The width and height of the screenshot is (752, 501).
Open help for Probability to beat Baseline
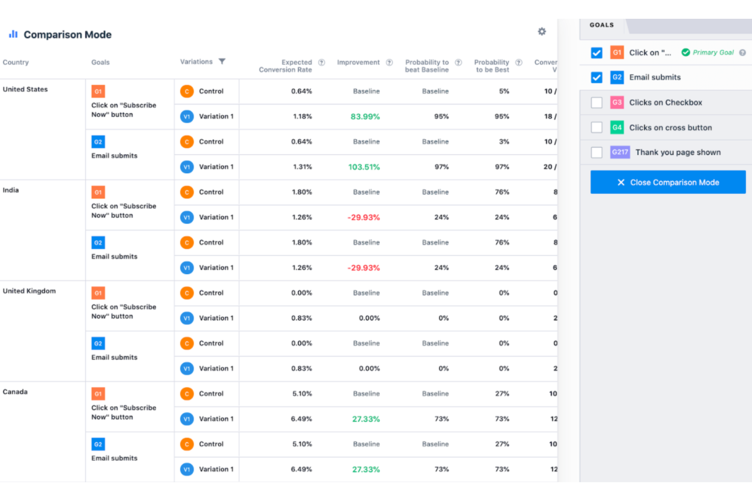coord(458,62)
